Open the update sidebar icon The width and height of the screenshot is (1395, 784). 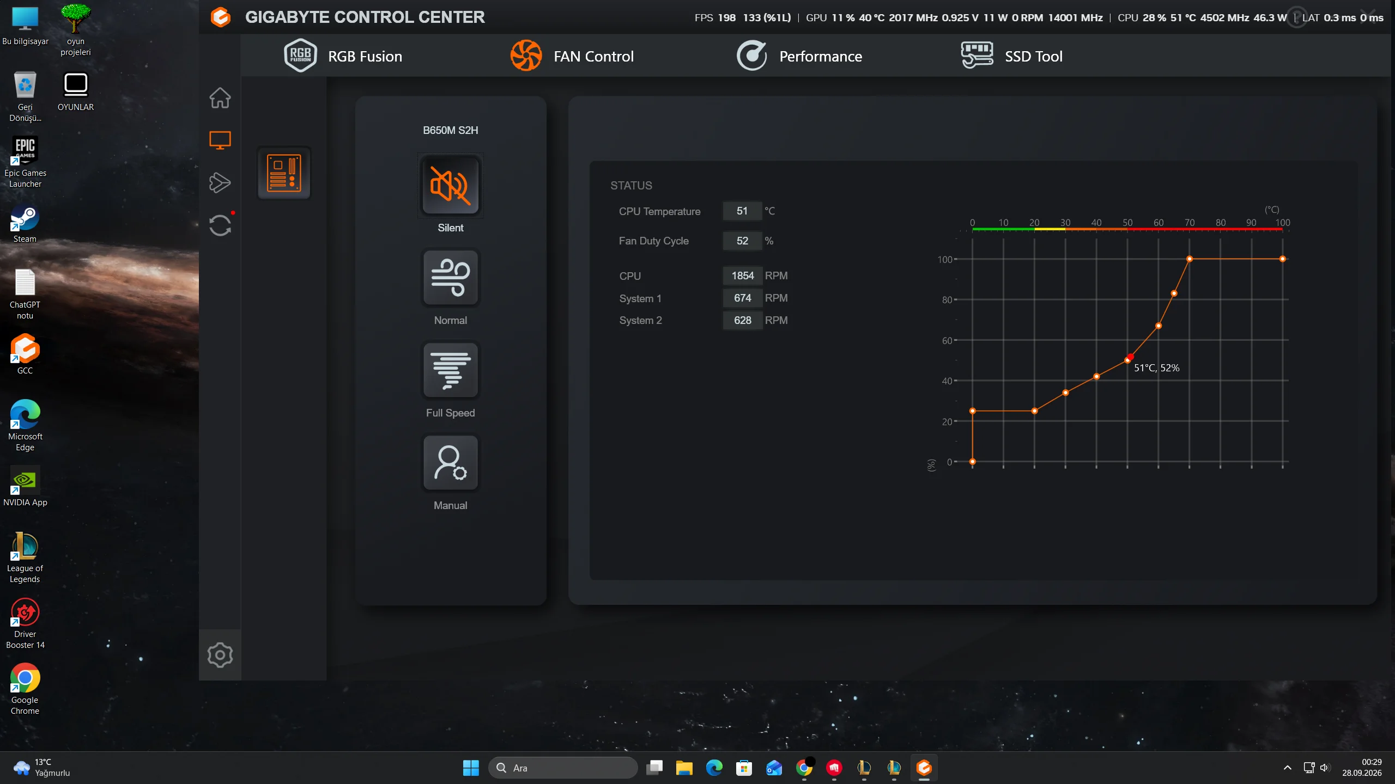coord(220,225)
